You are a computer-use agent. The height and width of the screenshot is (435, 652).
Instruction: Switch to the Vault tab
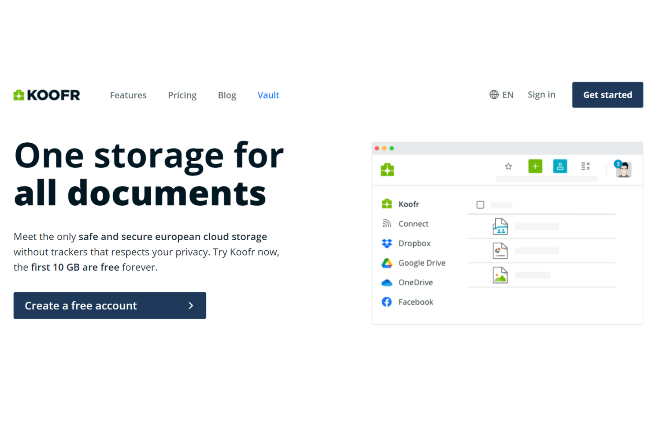coord(268,95)
